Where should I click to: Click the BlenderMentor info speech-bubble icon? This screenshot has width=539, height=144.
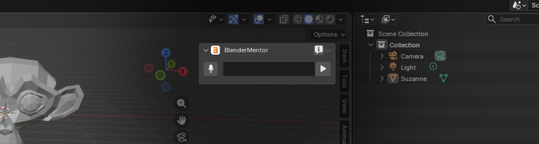click(319, 50)
